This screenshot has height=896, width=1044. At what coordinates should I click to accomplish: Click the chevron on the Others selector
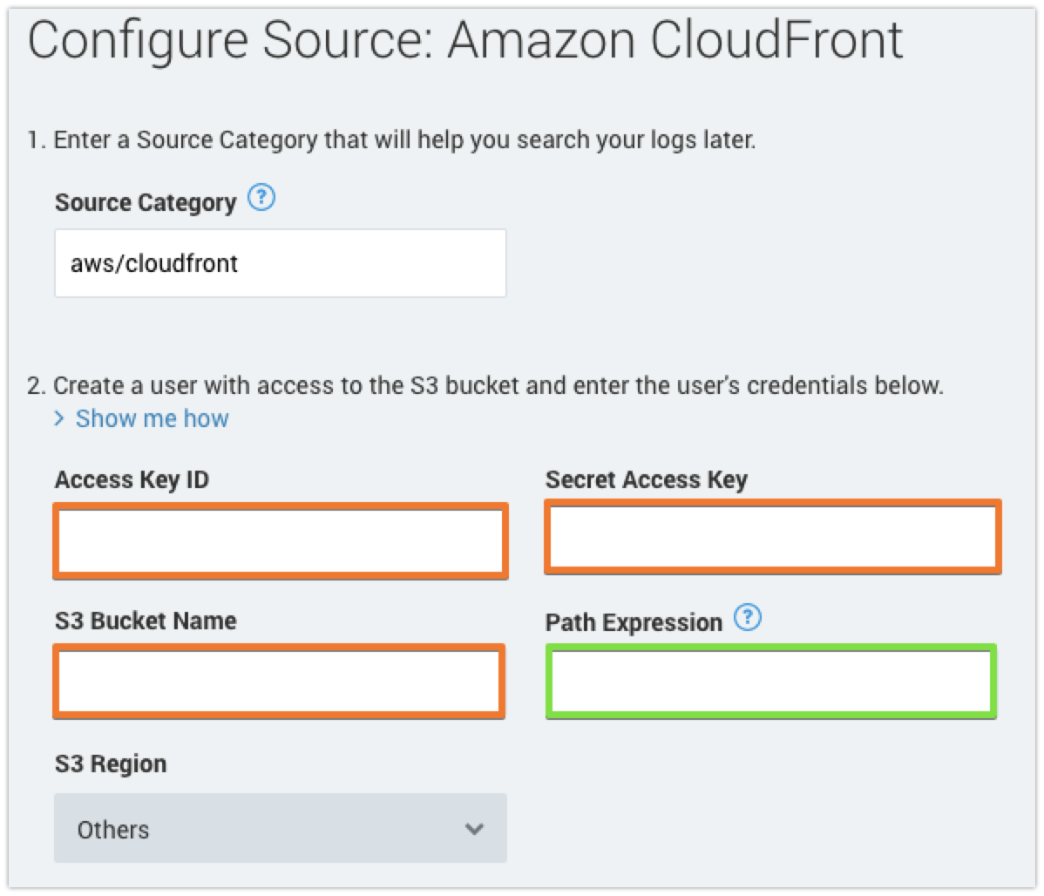click(x=474, y=829)
